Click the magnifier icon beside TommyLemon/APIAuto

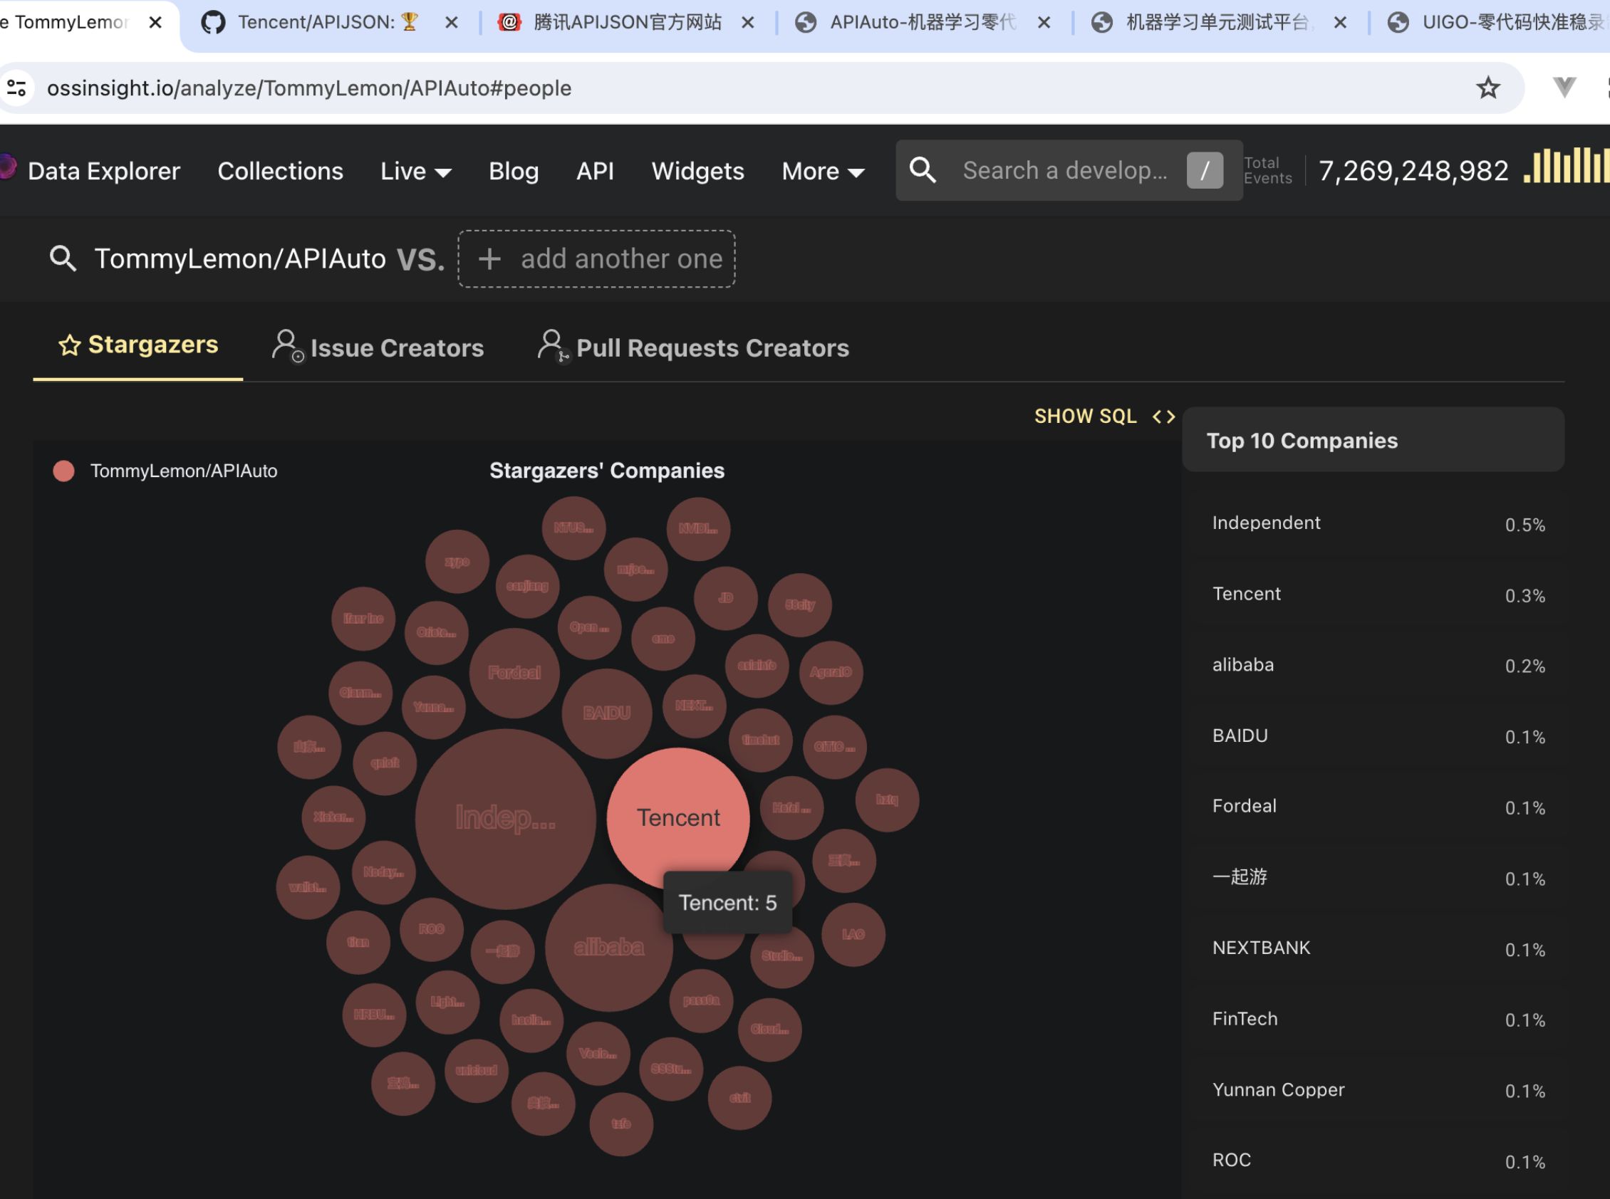point(63,258)
